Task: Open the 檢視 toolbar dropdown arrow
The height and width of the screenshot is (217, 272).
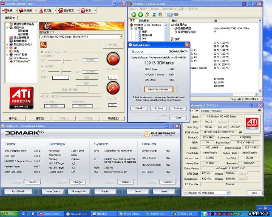Action: [16, 11]
